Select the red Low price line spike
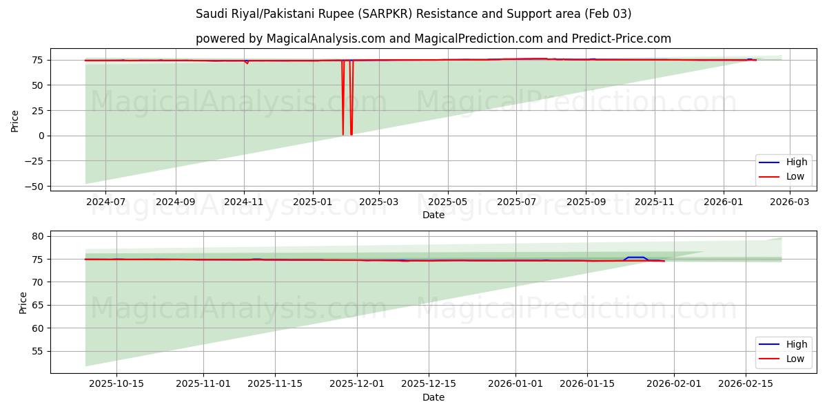The image size is (827, 413). 343,96
